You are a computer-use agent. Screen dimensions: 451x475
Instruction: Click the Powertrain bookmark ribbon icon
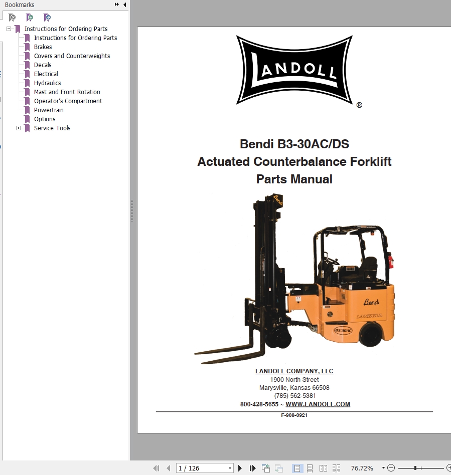click(27, 110)
